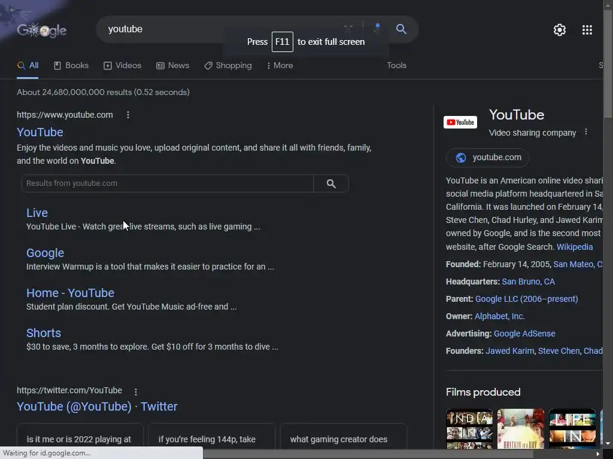Open the Jawed Karim founder link
This screenshot has width=613, height=459.
tap(510, 351)
